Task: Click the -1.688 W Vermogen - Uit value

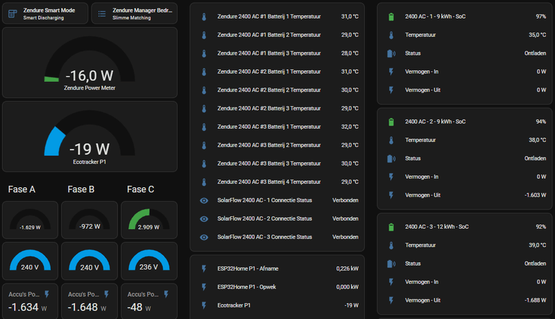Action: (x=535, y=300)
